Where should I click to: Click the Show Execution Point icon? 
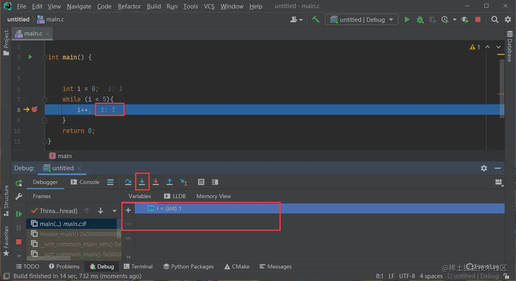[110, 182]
